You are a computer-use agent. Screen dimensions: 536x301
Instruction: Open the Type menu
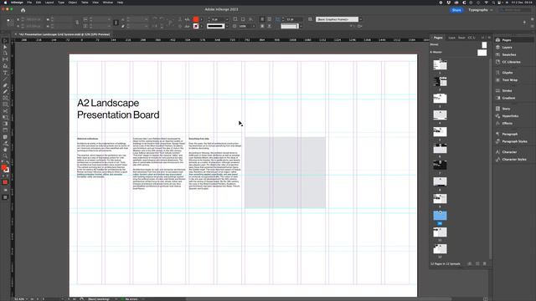[x=61, y=3]
